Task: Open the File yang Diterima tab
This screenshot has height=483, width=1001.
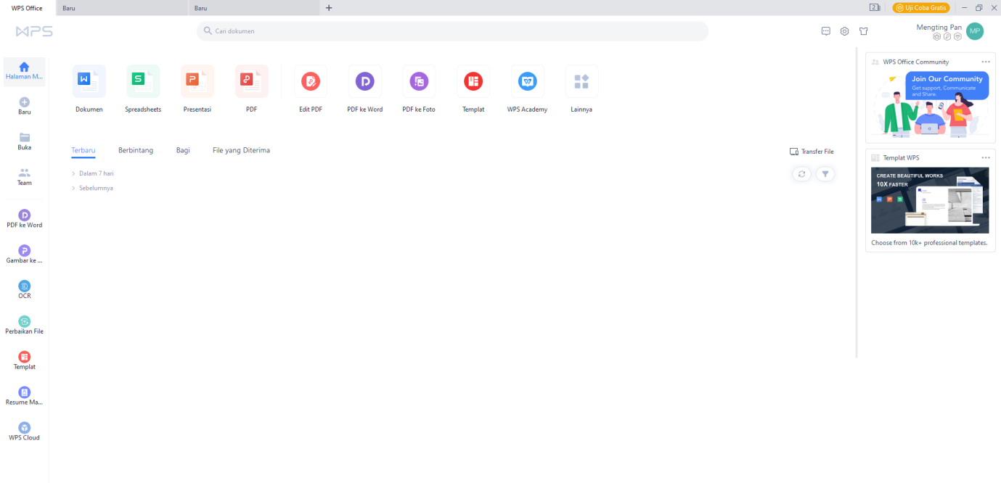Action: point(241,150)
